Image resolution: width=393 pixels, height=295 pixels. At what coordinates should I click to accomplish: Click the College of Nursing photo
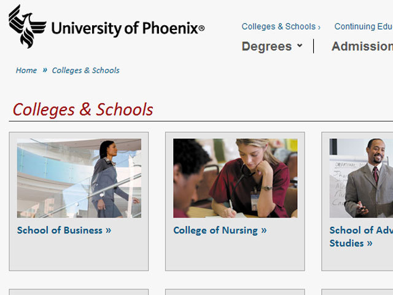235,178
